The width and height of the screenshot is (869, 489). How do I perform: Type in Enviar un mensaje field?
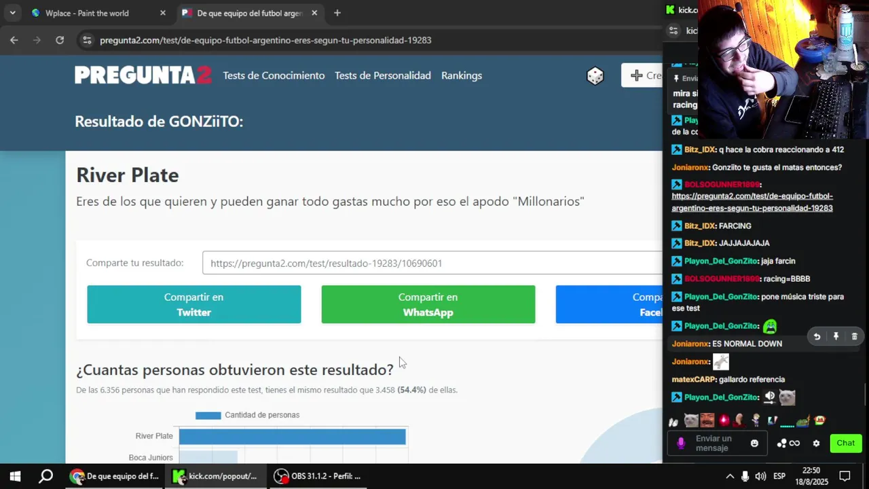click(718, 443)
